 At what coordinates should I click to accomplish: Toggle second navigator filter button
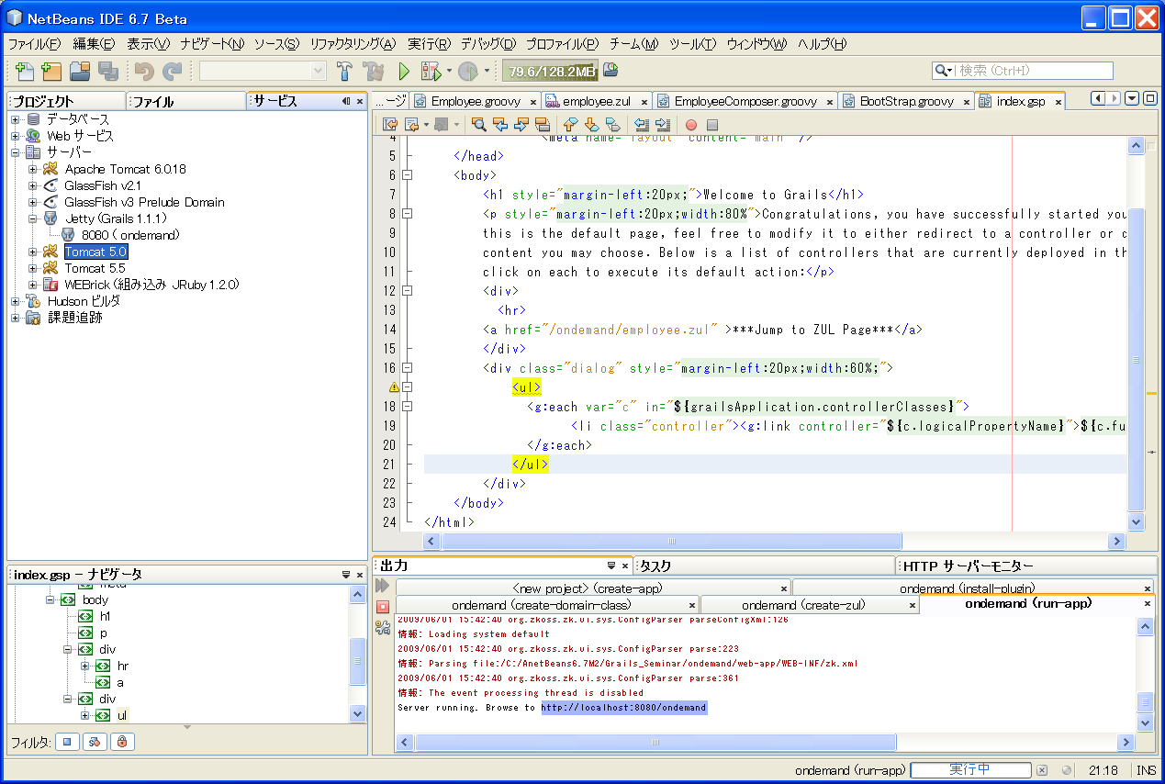(95, 741)
